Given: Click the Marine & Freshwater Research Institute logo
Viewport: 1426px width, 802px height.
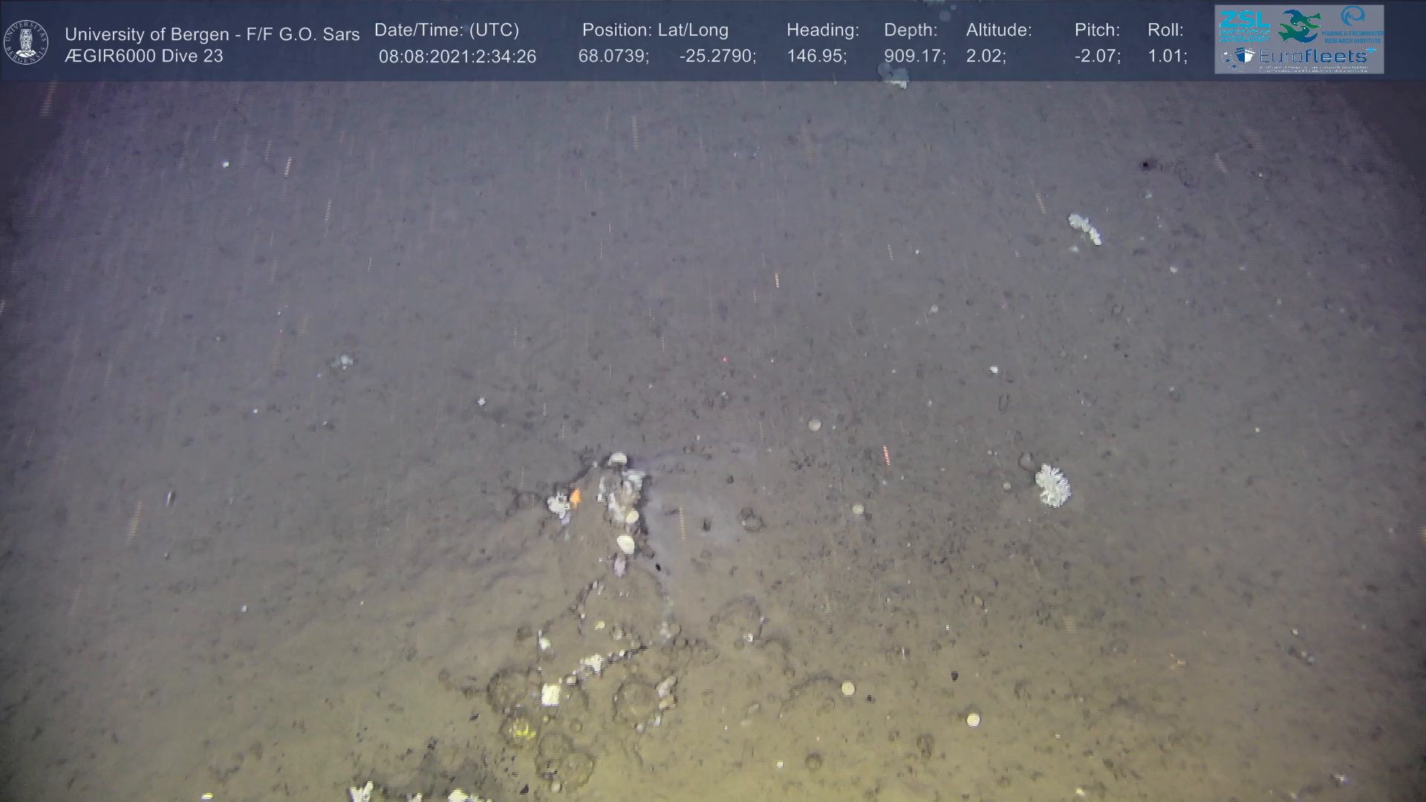Looking at the screenshot, I should 1352,25.
